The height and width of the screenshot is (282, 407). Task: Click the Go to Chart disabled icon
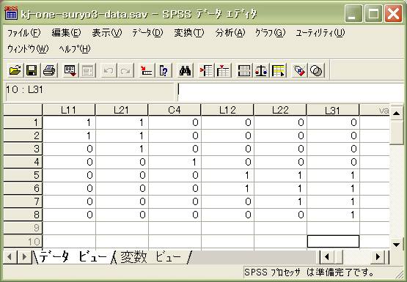[87, 70]
